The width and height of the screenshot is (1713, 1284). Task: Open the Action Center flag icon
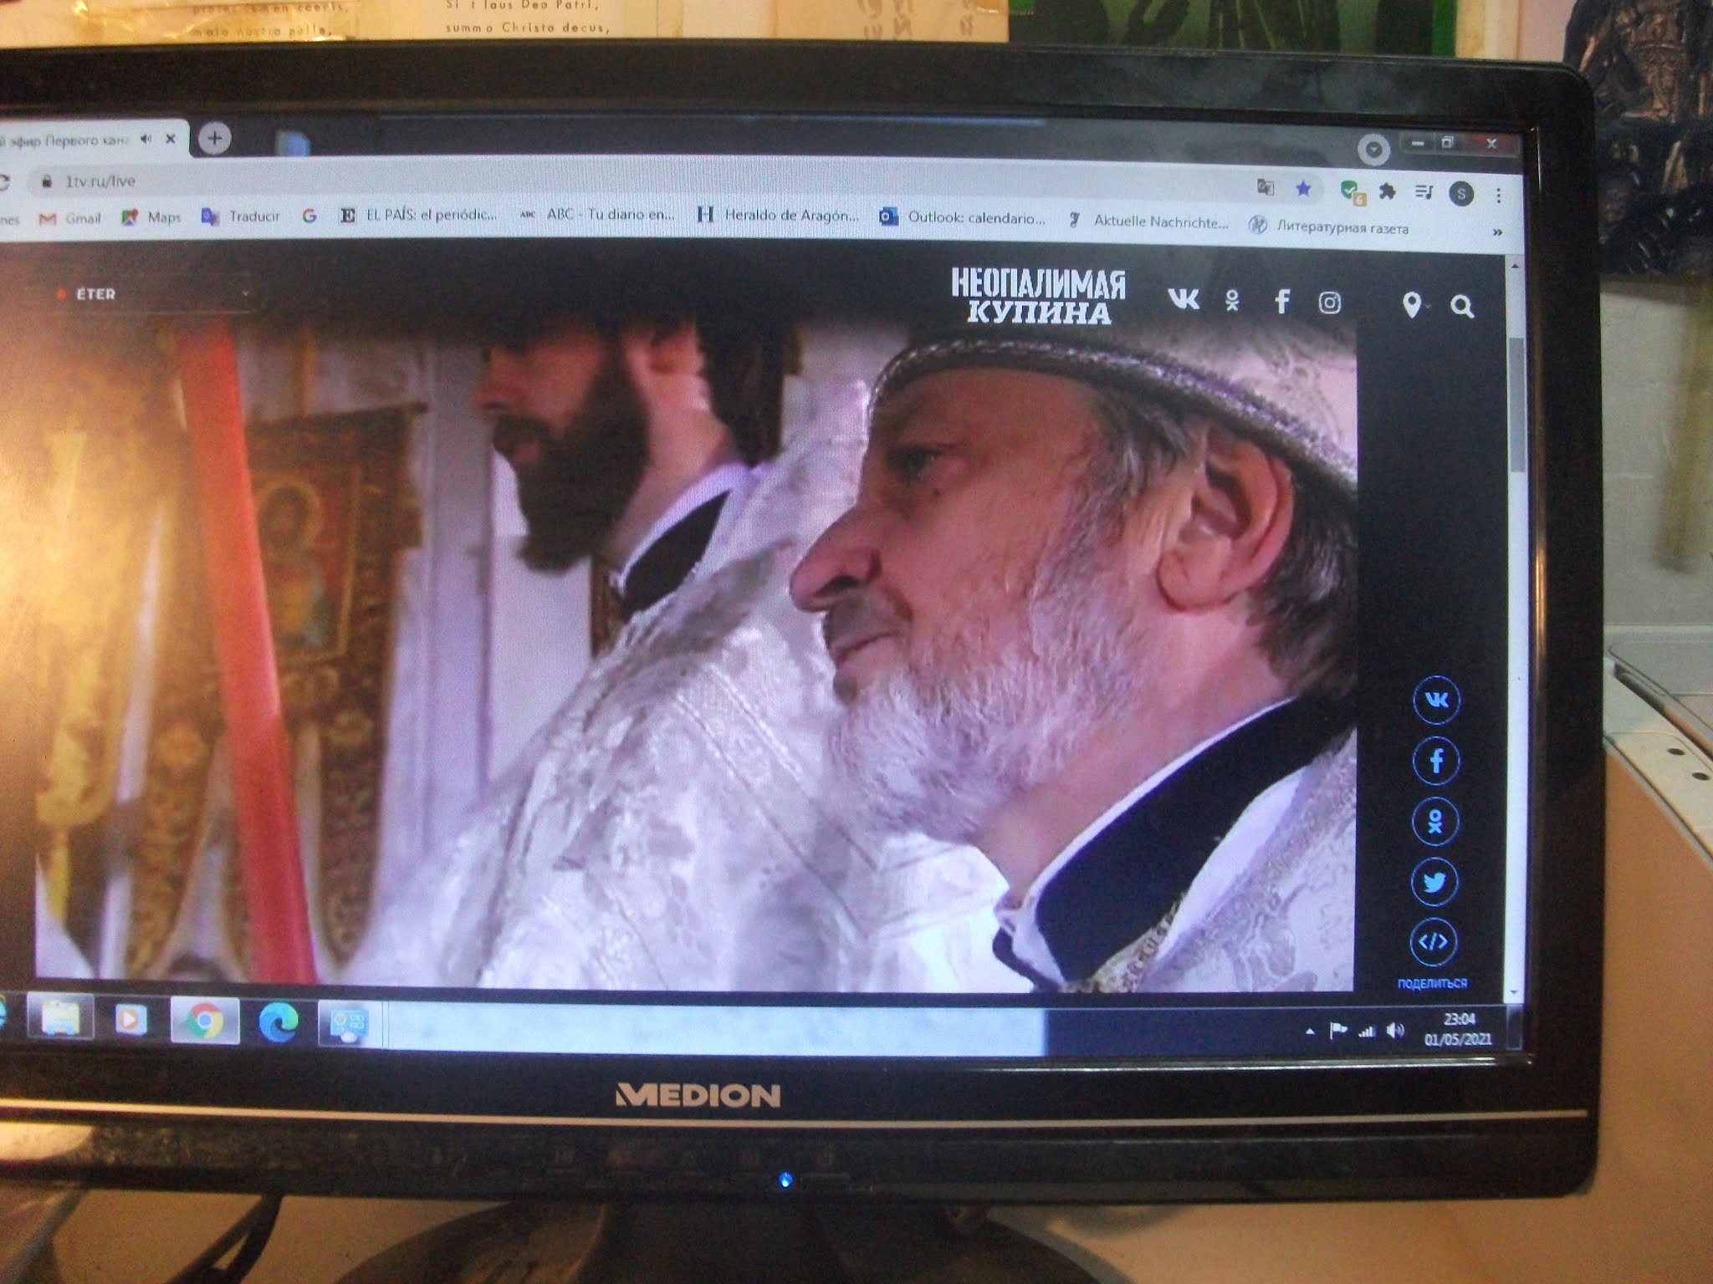pos(1338,1031)
